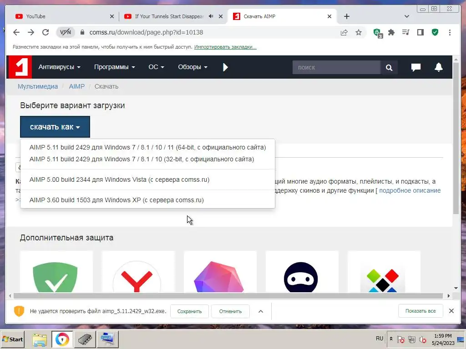Click the horizontal page scrollbar

[x=228, y=295]
